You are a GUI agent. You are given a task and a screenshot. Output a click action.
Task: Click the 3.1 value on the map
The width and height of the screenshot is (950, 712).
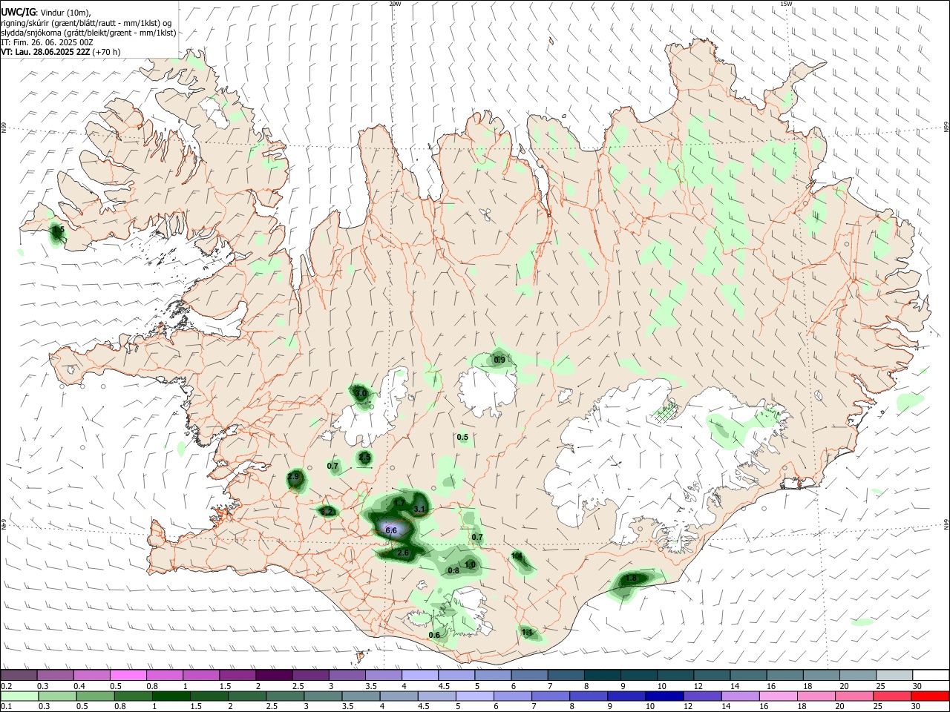pyautogui.click(x=419, y=509)
